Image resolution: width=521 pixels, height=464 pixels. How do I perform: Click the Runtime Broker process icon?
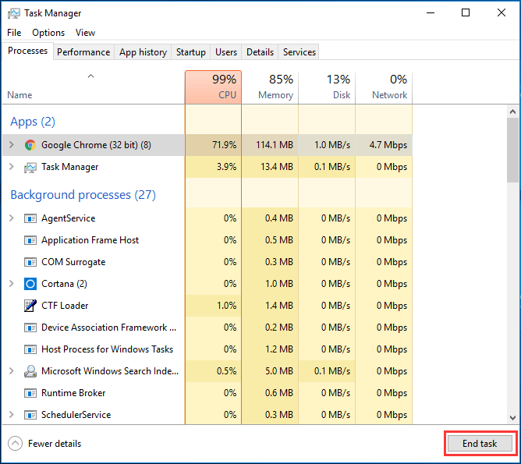point(30,393)
